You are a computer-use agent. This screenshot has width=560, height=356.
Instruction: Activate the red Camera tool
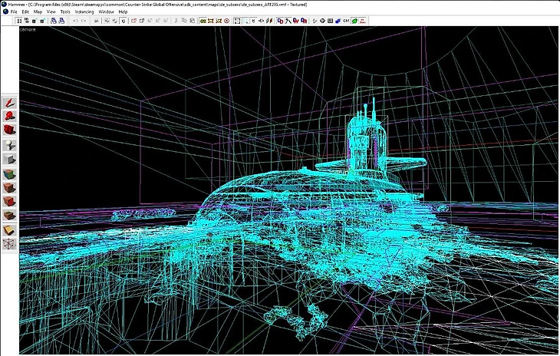[x=9, y=130]
